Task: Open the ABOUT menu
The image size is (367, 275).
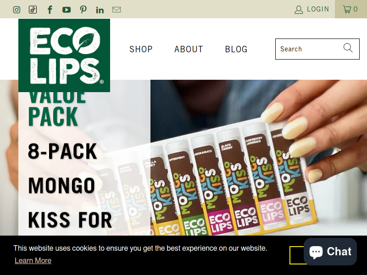Action: [189, 49]
